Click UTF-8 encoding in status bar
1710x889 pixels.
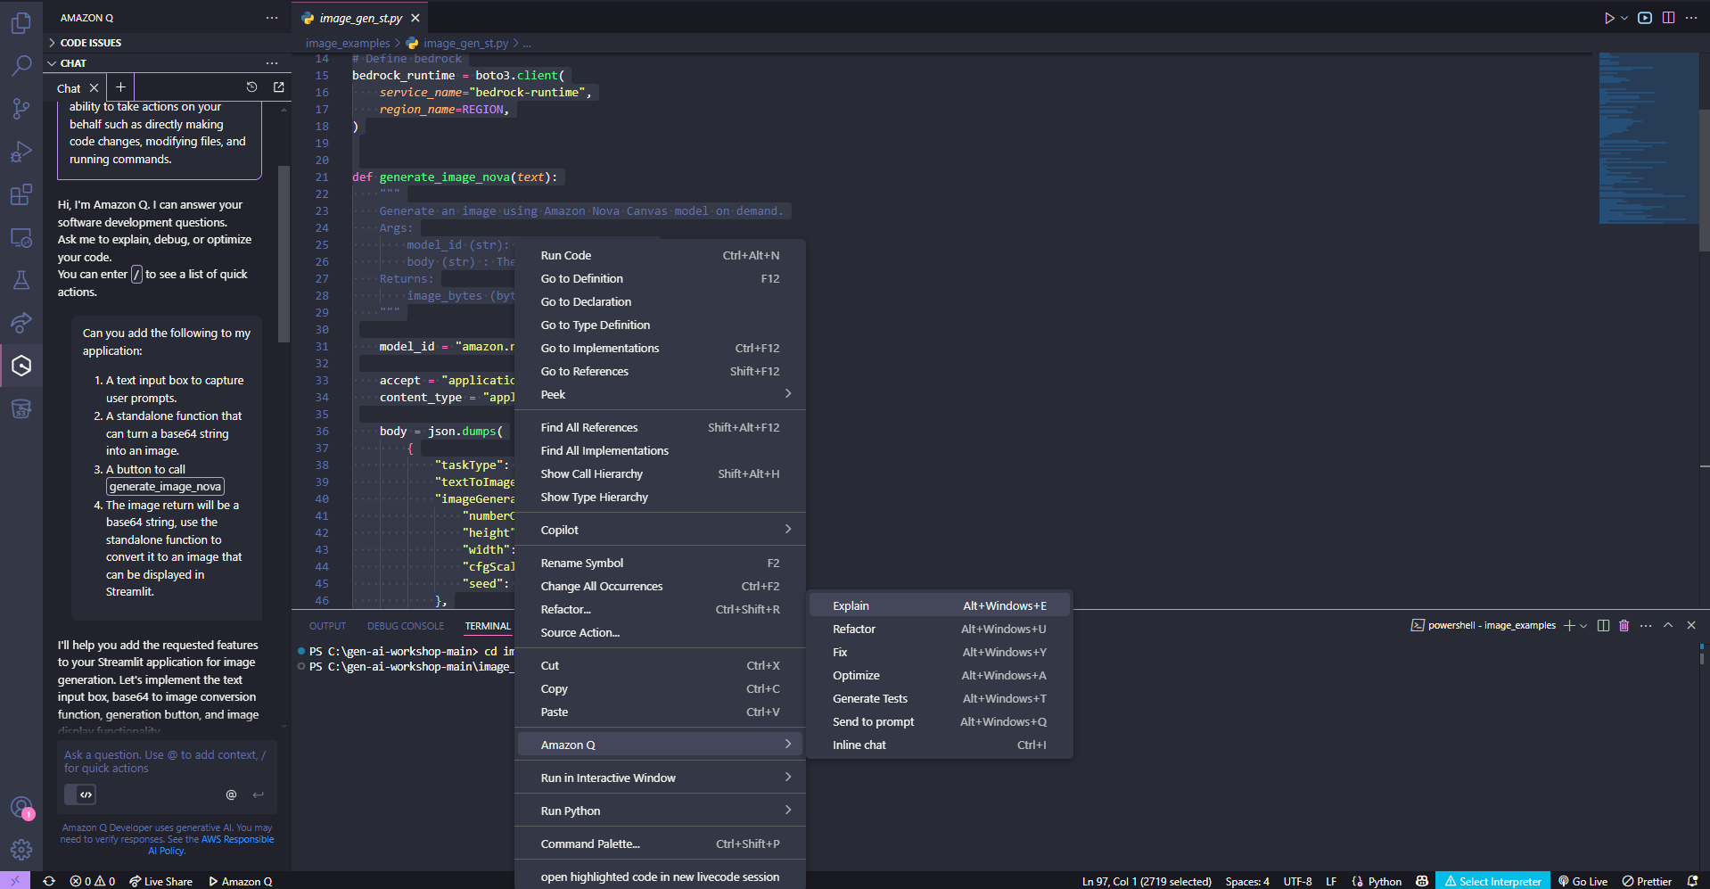click(x=1297, y=881)
